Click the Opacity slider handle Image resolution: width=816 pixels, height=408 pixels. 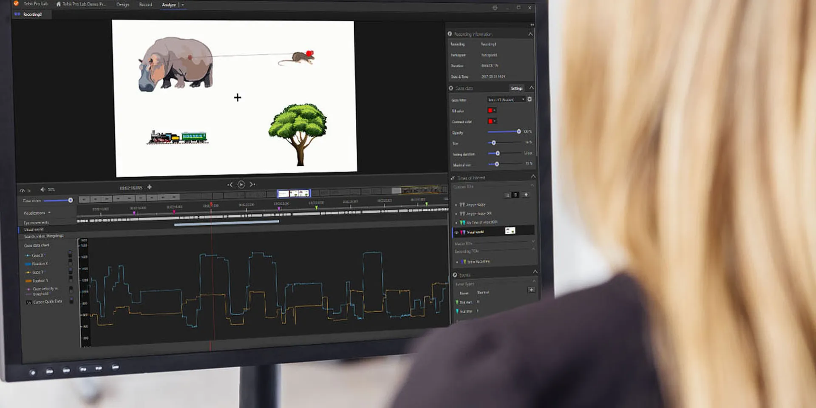(x=518, y=132)
